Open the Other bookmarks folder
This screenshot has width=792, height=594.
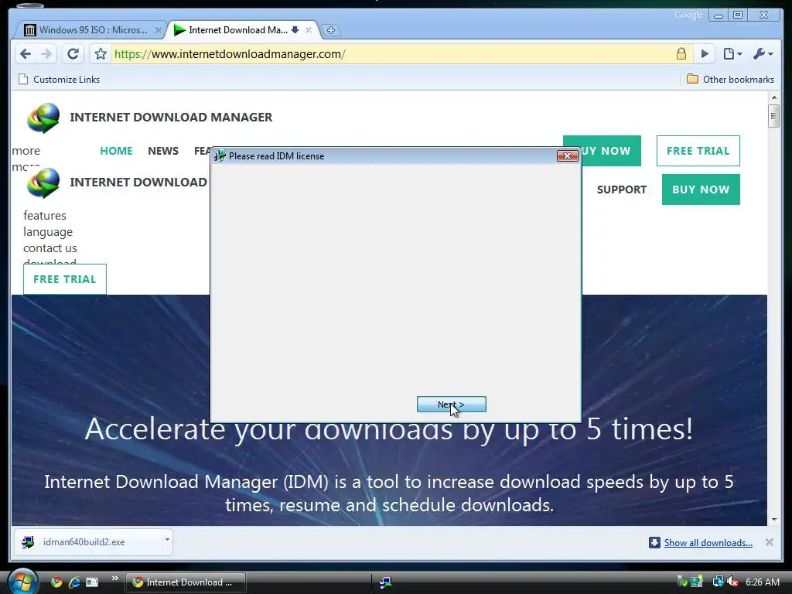730,80
